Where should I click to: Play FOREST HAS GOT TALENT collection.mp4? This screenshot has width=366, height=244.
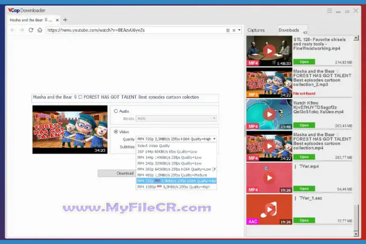[x=269, y=146]
